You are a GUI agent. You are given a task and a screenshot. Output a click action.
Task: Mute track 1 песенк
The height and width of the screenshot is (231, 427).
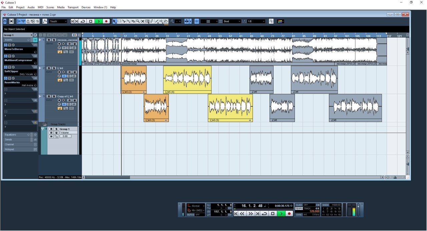coord(49,40)
